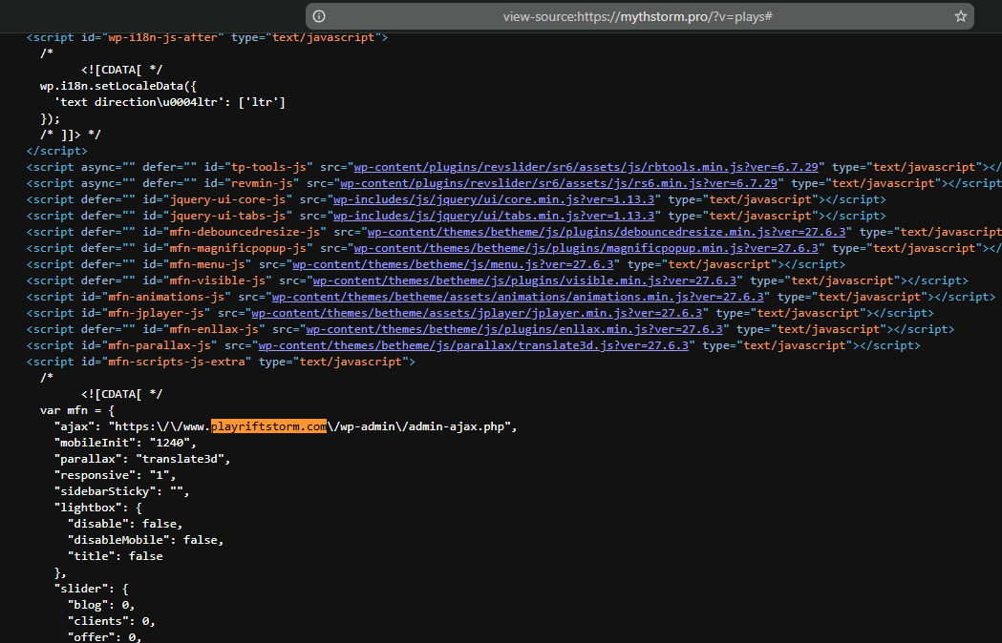Click the "disable": false line

point(125,524)
